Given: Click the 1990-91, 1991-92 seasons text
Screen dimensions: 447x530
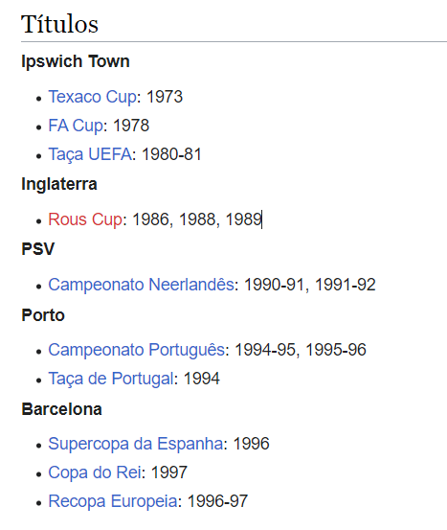Looking at the screenshot, I should 309,285.
